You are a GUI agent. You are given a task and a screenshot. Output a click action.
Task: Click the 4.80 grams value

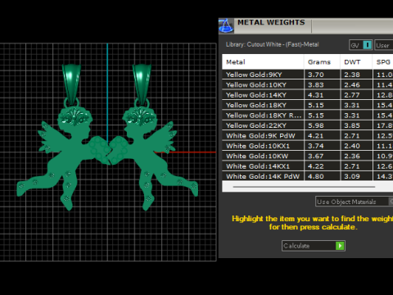[x=316, y=176]
